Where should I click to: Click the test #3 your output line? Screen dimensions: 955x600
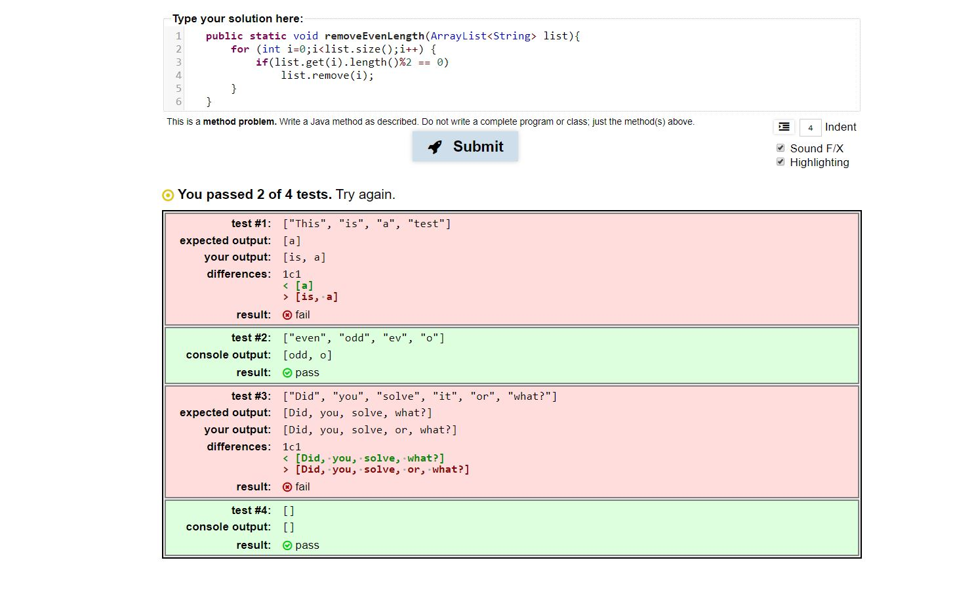point(370,430)
